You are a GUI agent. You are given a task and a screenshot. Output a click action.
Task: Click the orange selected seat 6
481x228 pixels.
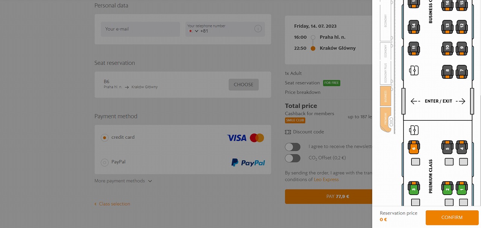[x=413, y=147]
